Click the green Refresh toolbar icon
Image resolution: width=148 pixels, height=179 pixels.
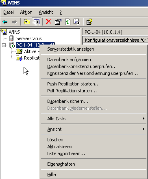pos(67,22)
